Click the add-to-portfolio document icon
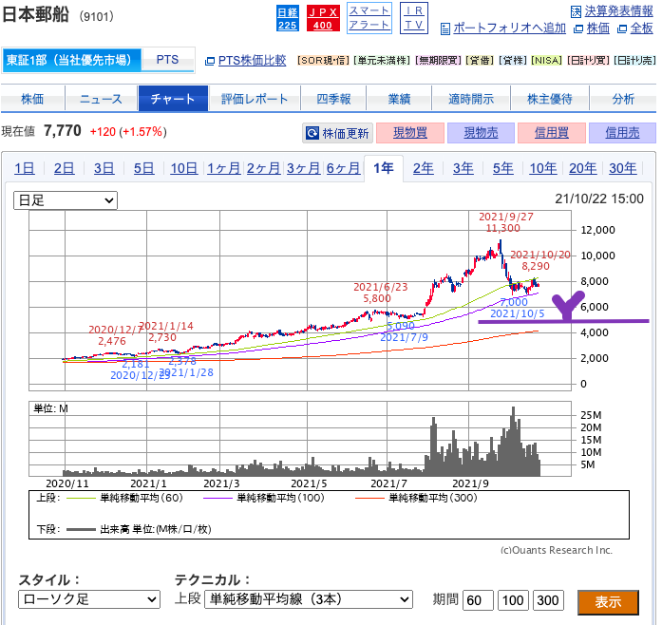 point(445,28)
